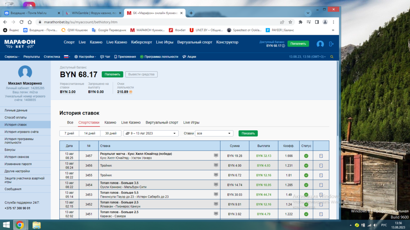410x230 pixels.
Task: Open bet slip details for bet 3457
Action: [x=321, y=156]
